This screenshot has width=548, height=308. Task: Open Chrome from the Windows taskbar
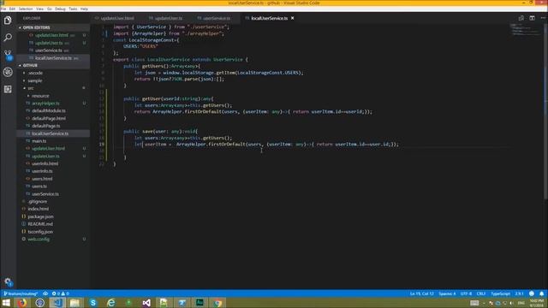217,303
